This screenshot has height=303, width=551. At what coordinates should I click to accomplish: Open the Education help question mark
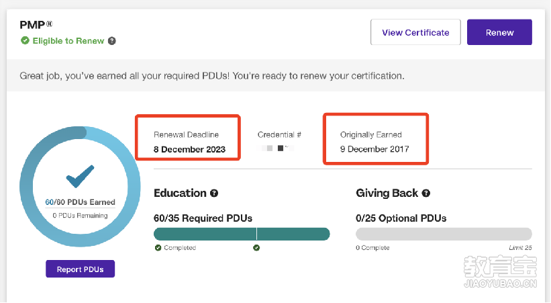coord(214,193)
